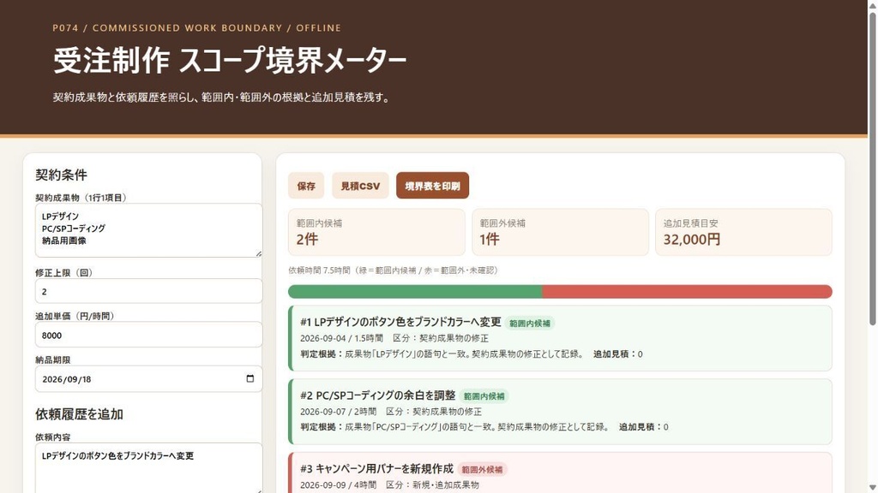Viewport: 878px width, 493px height.
Task: Select the 範囲外候補 1件 summary card
Action: [560, 232]
